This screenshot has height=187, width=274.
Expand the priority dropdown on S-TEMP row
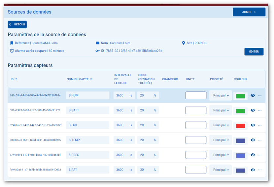point(221,140)
